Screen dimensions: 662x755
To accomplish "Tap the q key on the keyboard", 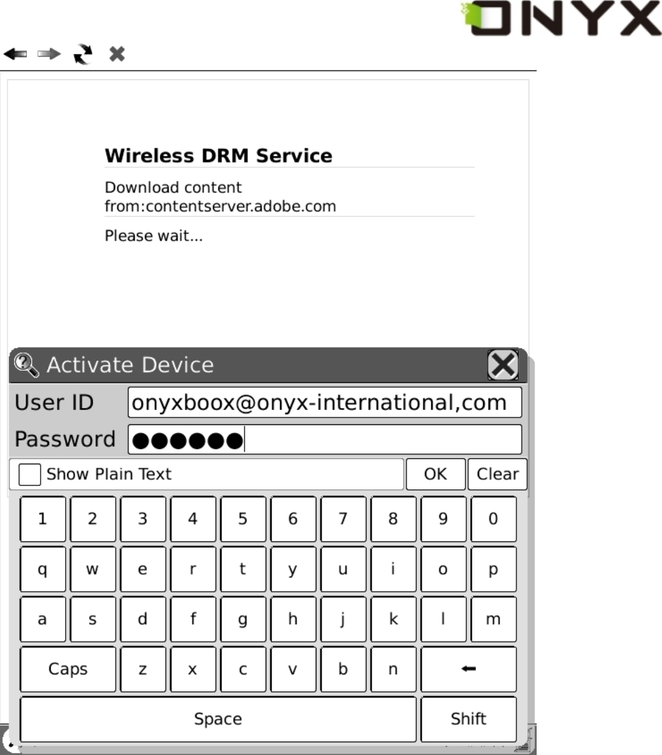I will [43, 569].
